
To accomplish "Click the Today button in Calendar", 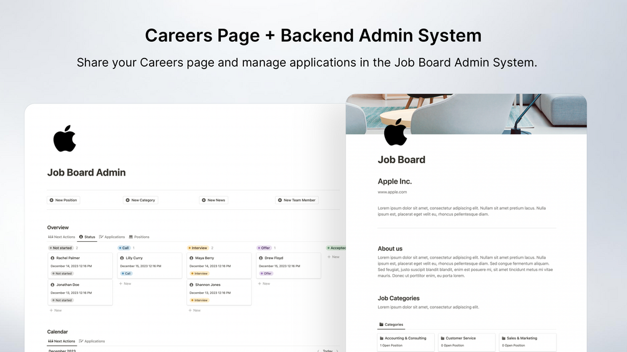I will click(x=328, y=350).
